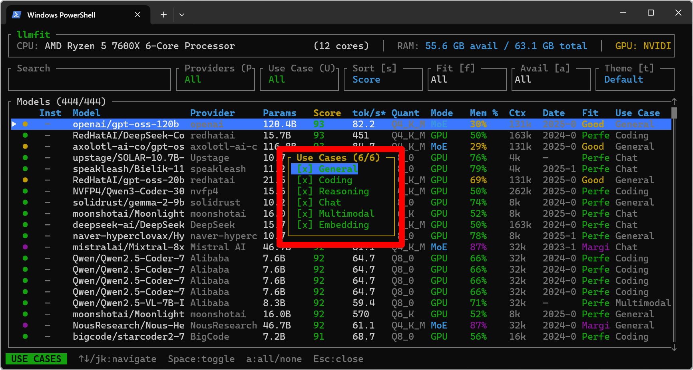Screen dimensions: 693x370
Task: Click the yellow status dot for RedHatAI/gpt-oss-20b
Action: pos(25,180)
